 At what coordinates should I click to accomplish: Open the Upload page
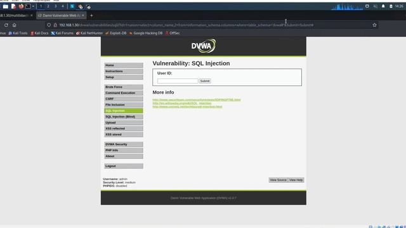124,123
